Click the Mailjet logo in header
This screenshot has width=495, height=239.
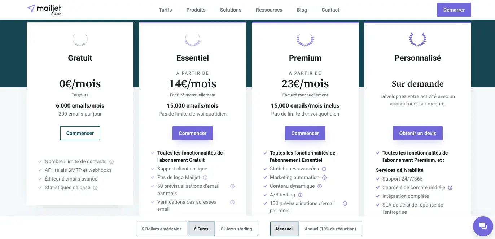click(x=44, y=10)
